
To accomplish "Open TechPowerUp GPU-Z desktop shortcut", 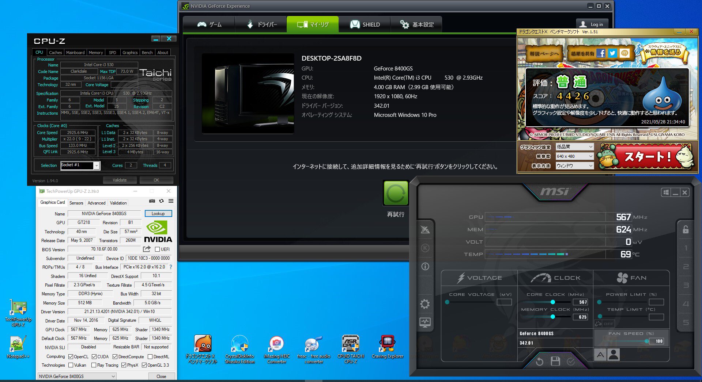I will 18,313.
